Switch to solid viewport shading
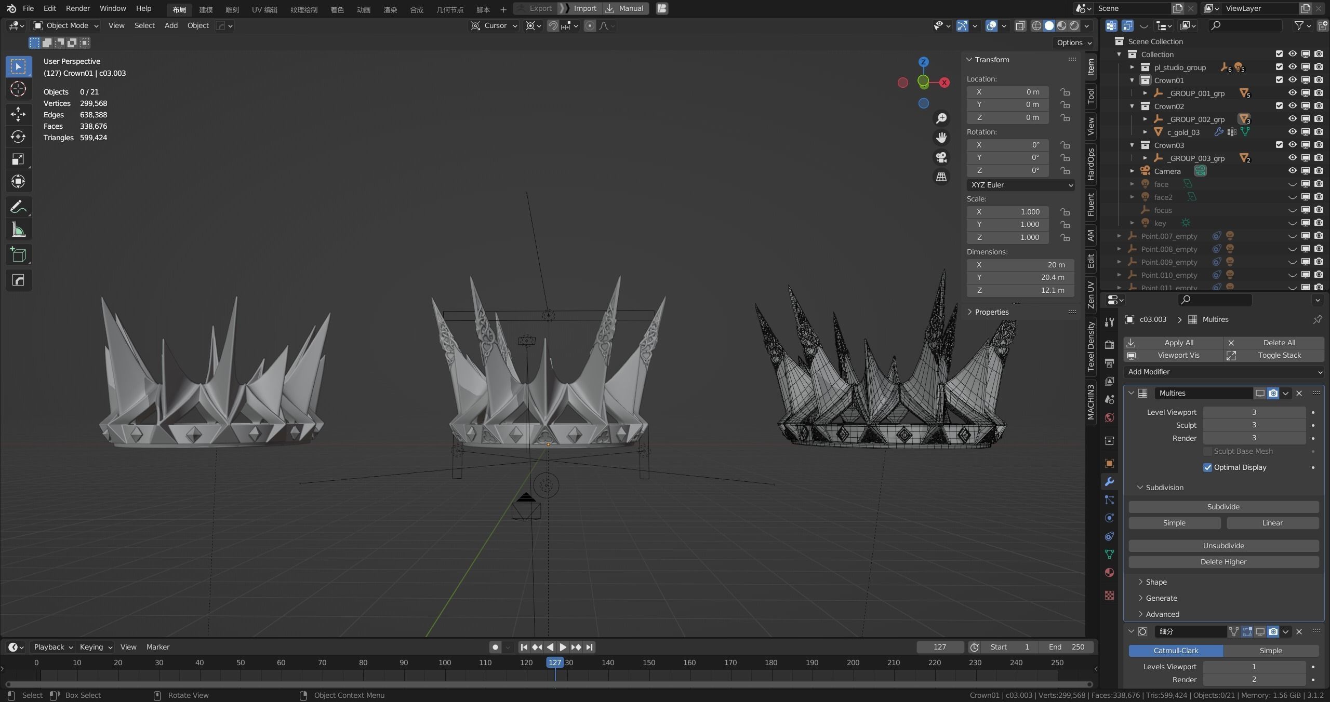This screenshot has height=702, width=1330. click(1049, 25)
